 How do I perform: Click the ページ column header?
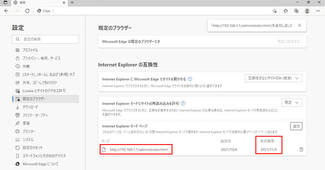click(x=105, y=141)
